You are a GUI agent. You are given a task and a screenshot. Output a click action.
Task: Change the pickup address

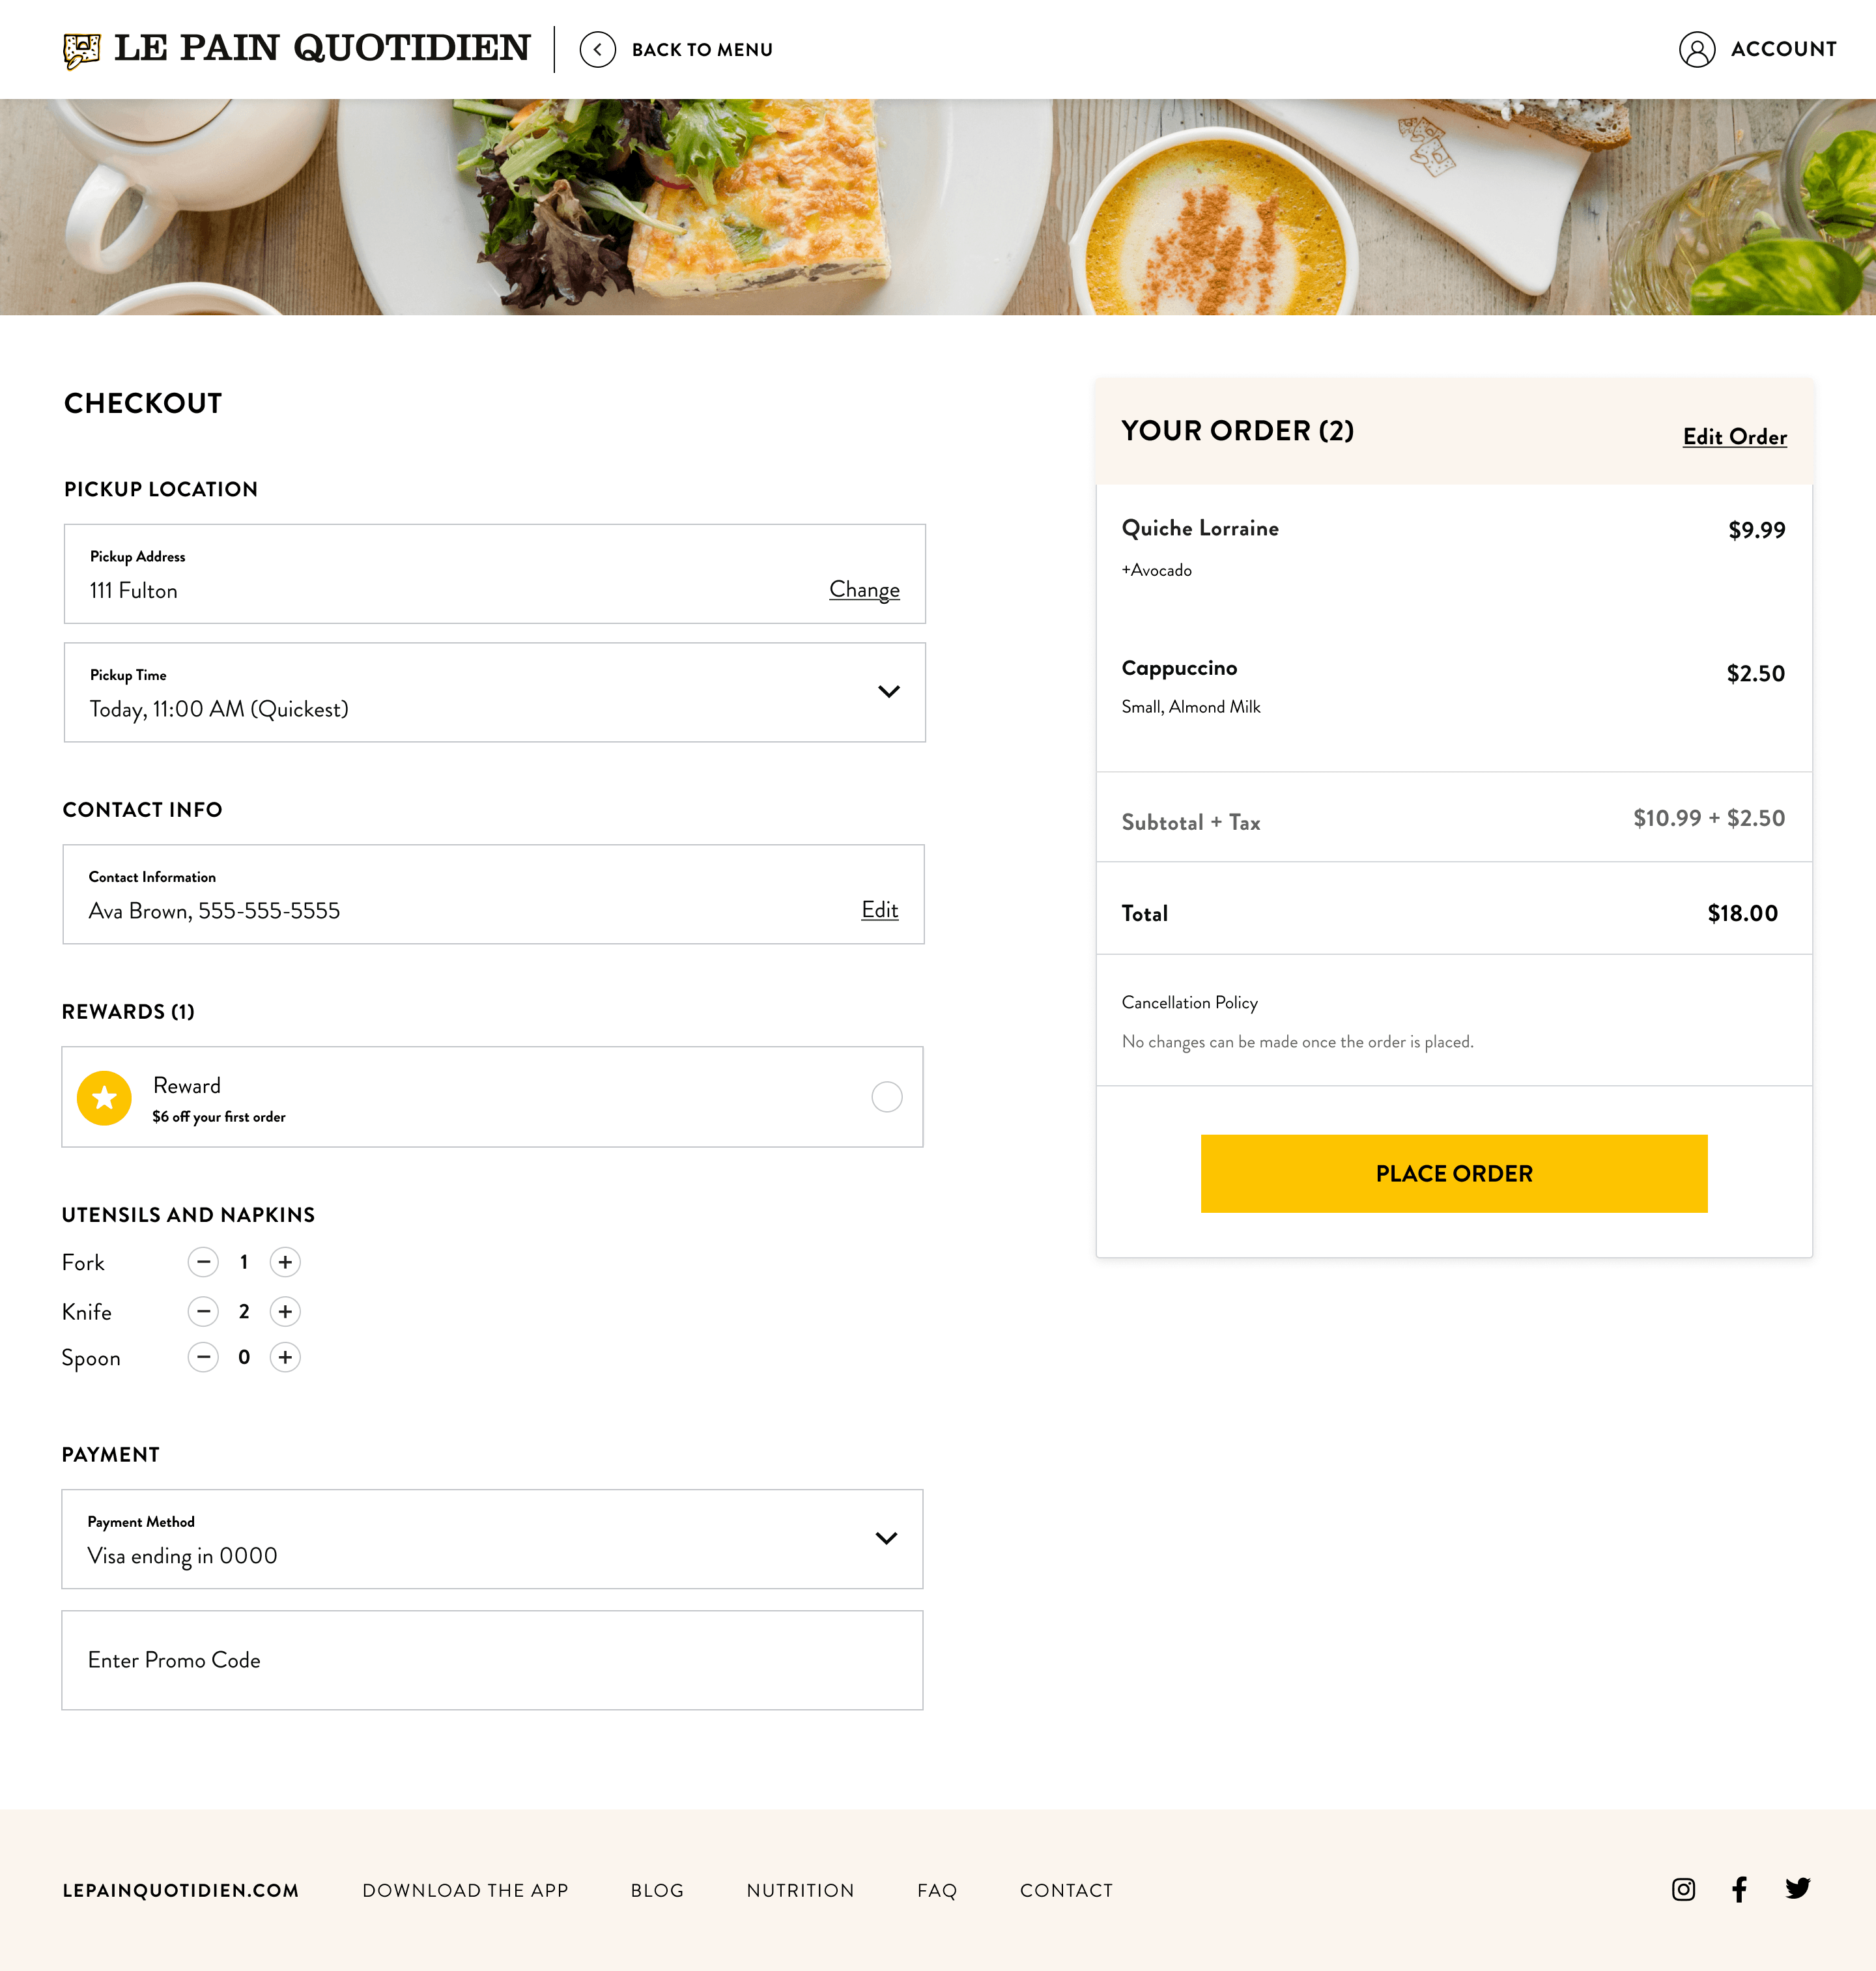(x=864, y=590)
